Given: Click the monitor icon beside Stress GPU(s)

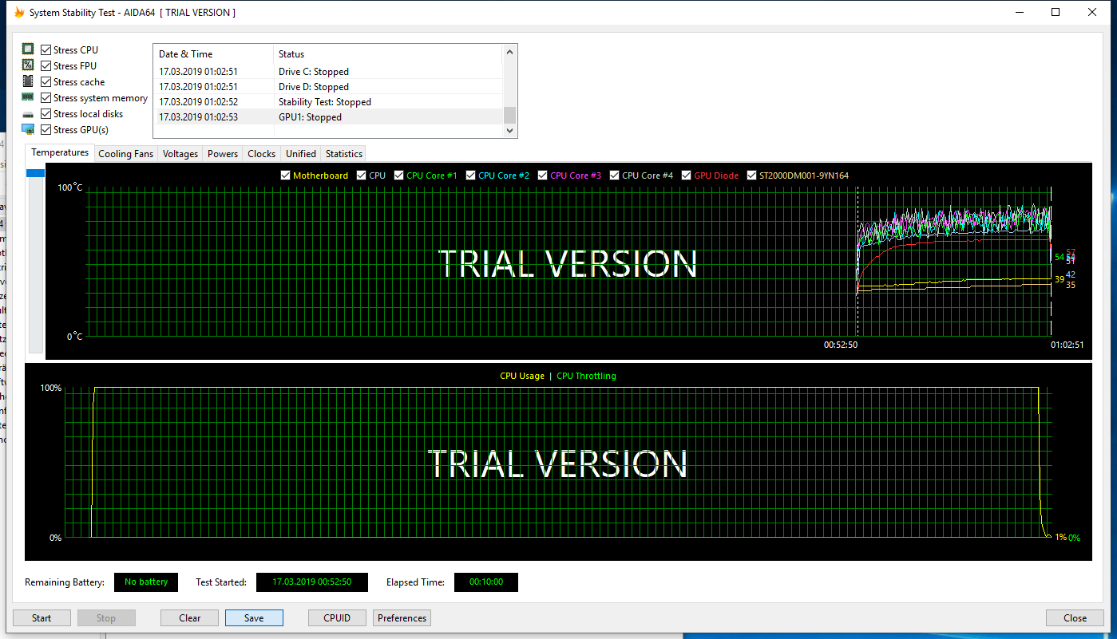Looking at the screenshot, I should click(x=28, y=129).
